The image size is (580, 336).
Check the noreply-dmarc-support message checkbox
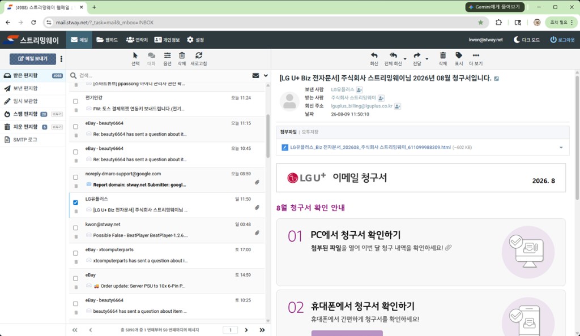pyautogui.click(x=75, y=177)
